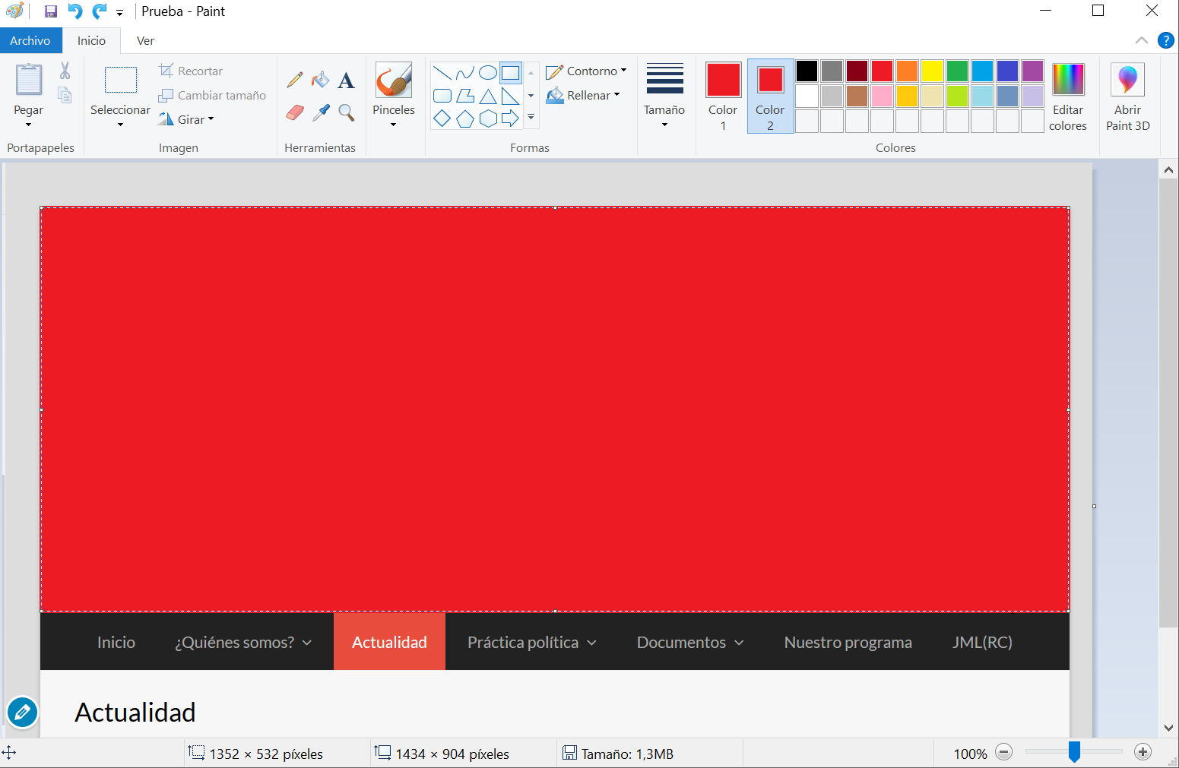Pick the Right arrow shape
This screenshot has height=768, width=1179.
click(x=511, y=119)
